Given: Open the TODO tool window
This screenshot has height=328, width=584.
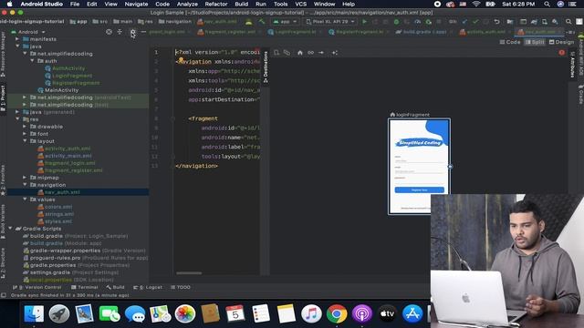Looking at the screenshot, I should point(181,287).
